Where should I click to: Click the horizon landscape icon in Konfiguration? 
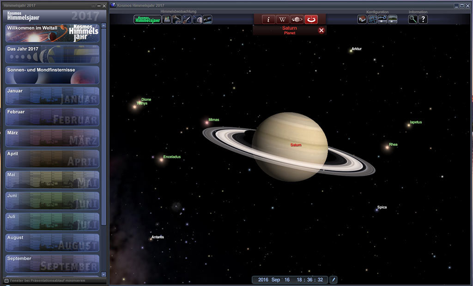pyautogui.click(x=393, y=19)
